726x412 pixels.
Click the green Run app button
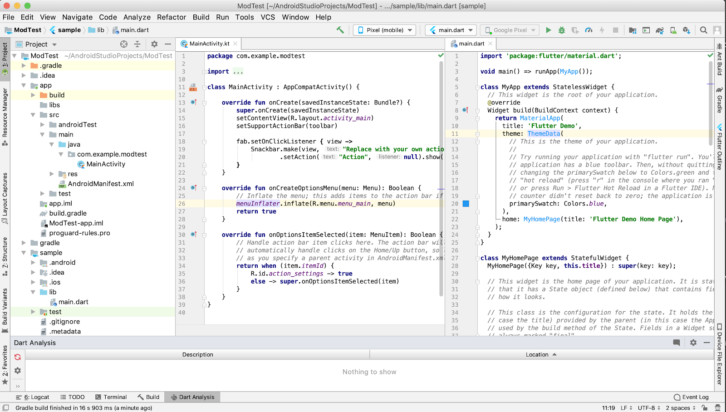pyautogui.click(x=548, y=30)
